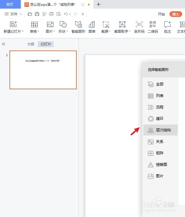Choose the 图片 picture category in dialog
Viewport: 185px width, 217px height.
coord(160,176)
